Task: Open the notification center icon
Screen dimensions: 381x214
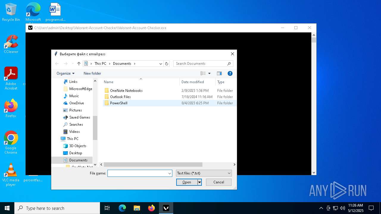Action: click(x=371, y=208)
